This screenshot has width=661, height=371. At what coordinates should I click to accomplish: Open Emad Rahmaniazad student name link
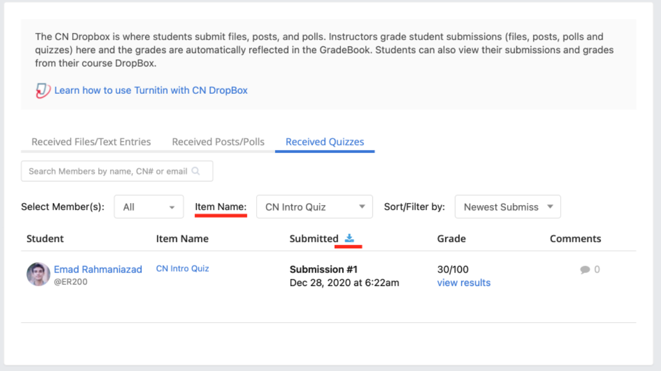point(98,269)
